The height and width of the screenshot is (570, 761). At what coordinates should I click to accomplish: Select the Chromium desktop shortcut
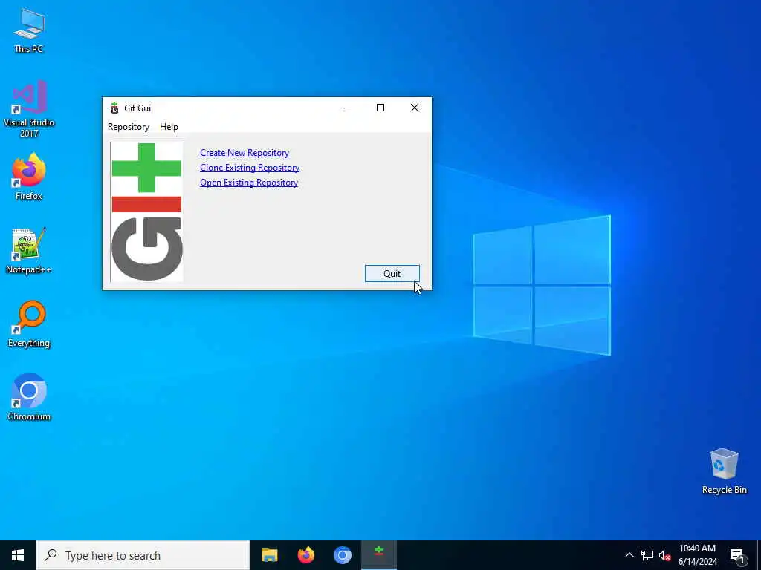[29, 398]
